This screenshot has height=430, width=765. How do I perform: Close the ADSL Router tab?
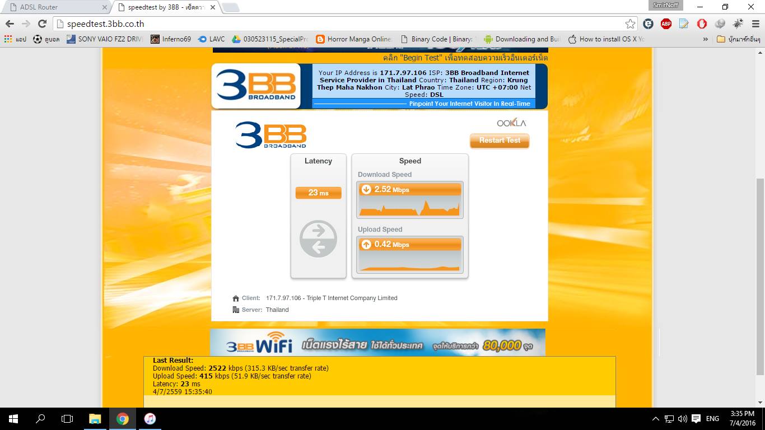click(x=104, y=7)
